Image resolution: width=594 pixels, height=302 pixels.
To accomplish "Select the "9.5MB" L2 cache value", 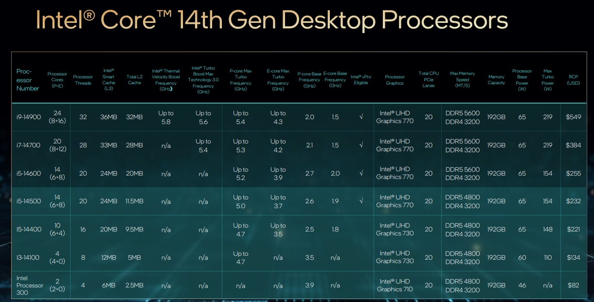I will click(134, 229).
